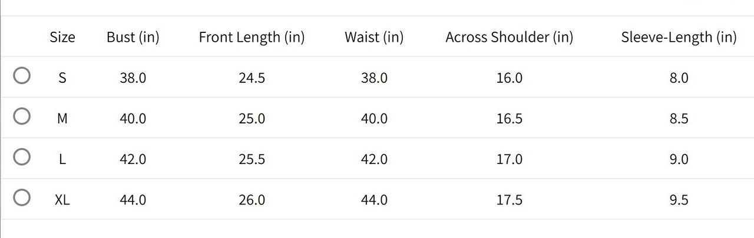Click front length value 25.0
The width and height of the screenshot is (754, 238).
coord(252,118)
